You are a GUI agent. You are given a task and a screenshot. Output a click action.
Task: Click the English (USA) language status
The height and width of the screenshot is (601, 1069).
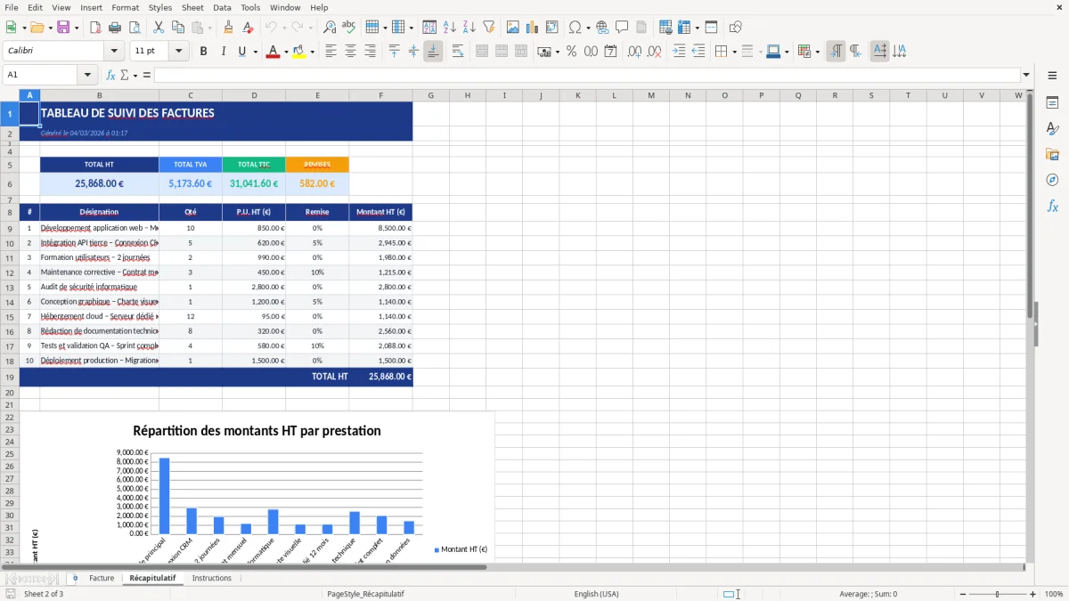(x=596, y=594)
